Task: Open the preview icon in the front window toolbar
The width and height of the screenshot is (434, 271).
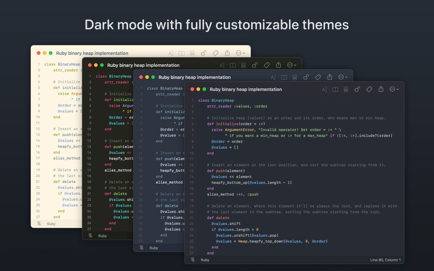Action: tap(346, 89)
